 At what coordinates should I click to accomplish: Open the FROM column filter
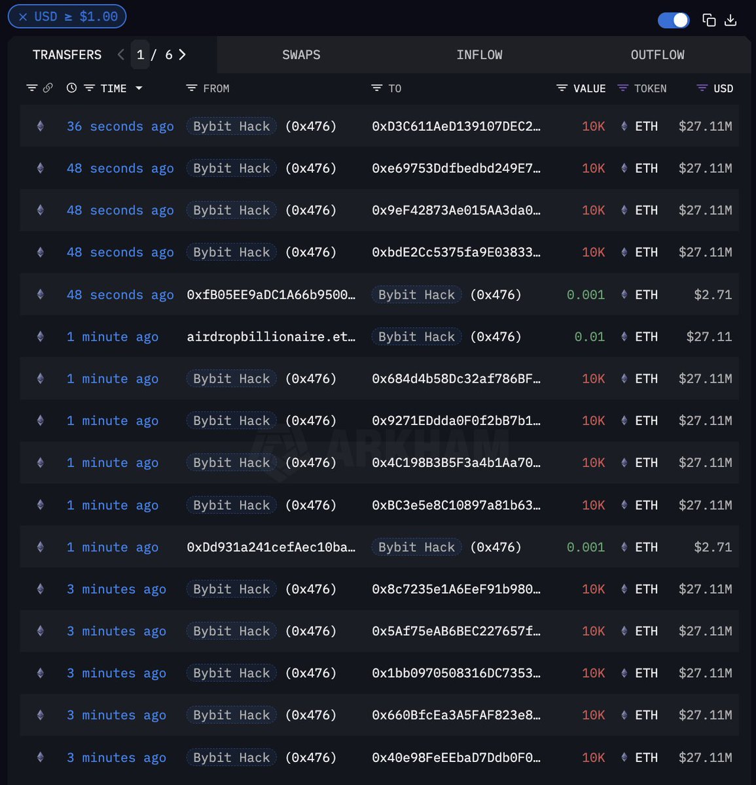(x=191, y=88)
